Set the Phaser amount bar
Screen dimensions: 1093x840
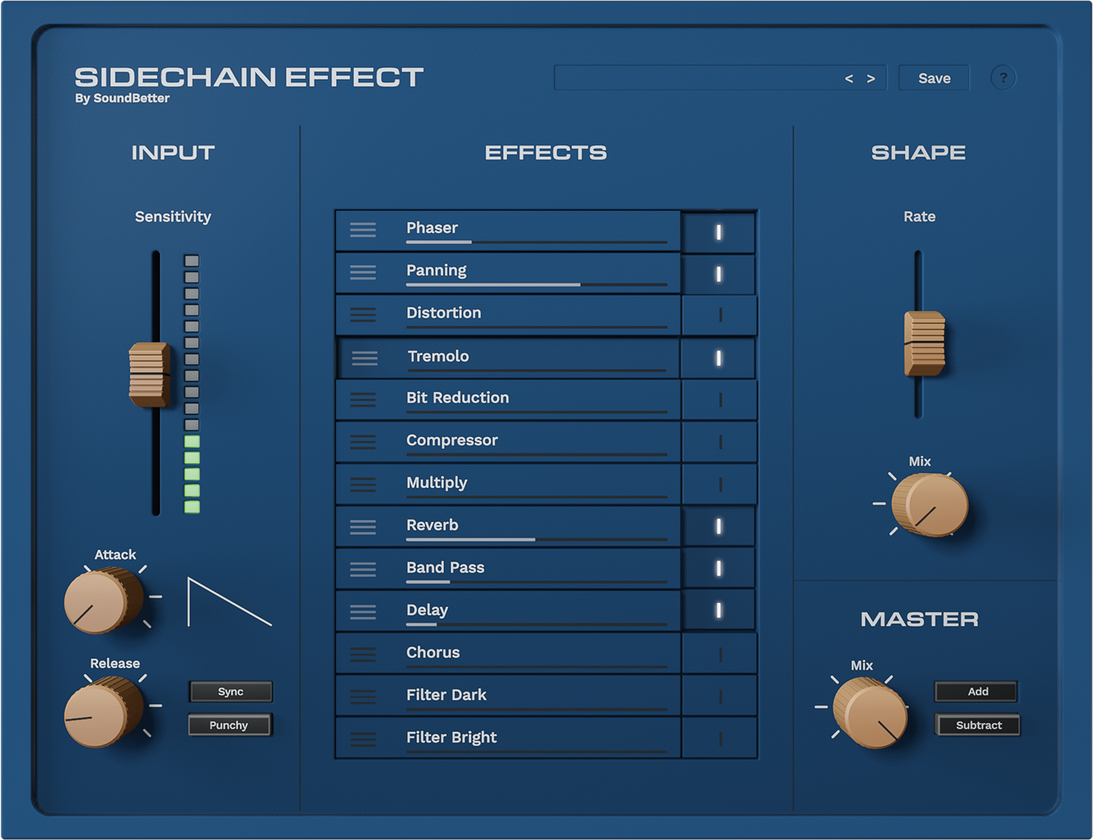(x=536, y=242)
